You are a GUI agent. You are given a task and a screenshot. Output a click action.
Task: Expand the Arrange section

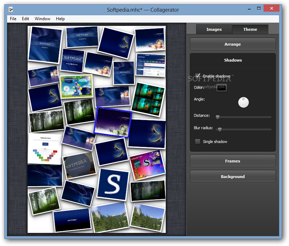(x=233, y=44)
